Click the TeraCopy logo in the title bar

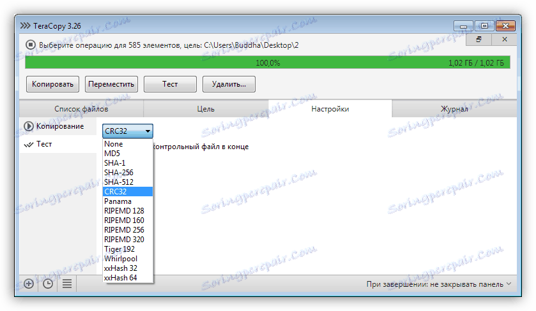point(26,26)
